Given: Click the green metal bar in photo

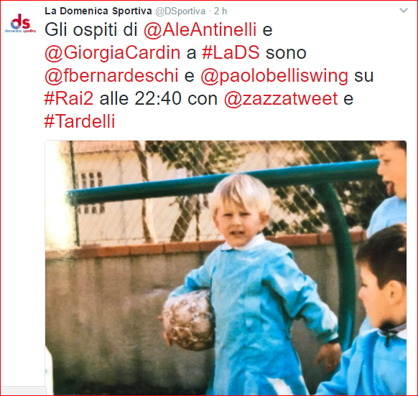Looking at the screenshot, I should (x=223, y=181).
